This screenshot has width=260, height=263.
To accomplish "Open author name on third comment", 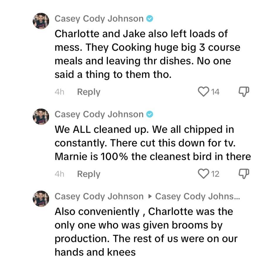I will coord(99,197).
